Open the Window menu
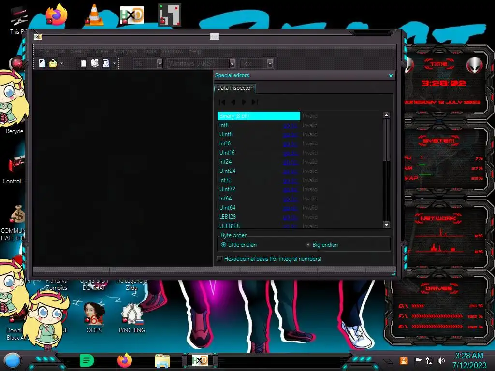Viewport: 495px width, 371px height. coord(173,51)
